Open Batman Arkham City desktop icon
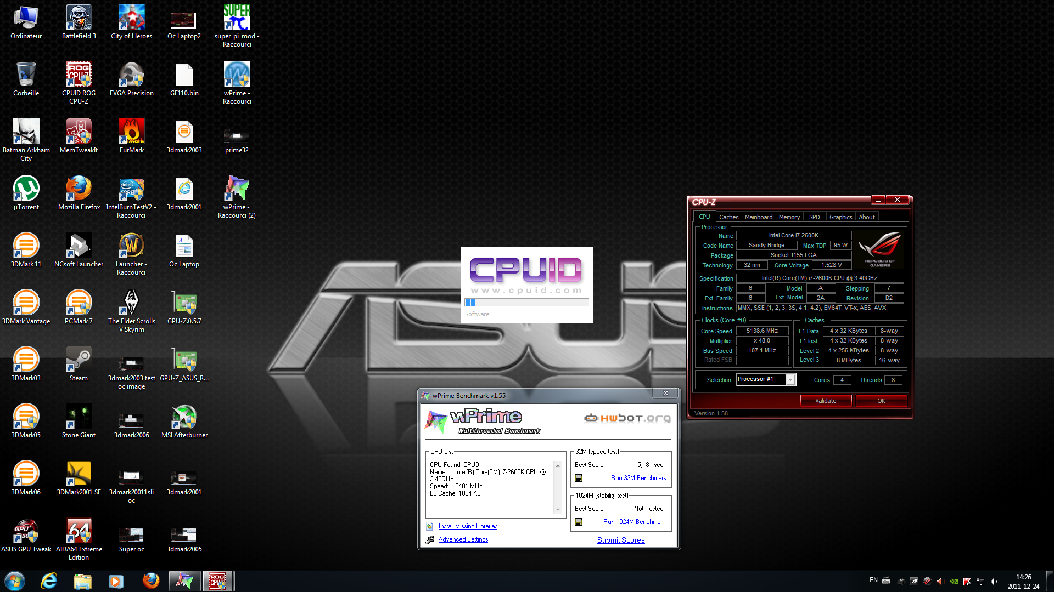Viewport: 1054px width, 592px height. pos(26,139)
